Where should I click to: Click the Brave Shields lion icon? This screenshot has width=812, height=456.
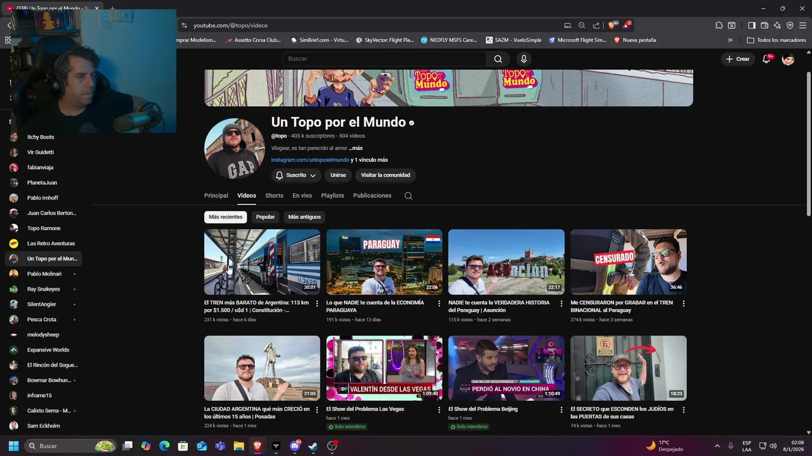point(612,25)
